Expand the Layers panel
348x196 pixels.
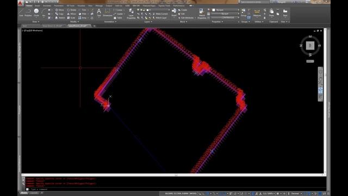pyautogui.click(x=148, y=22)
